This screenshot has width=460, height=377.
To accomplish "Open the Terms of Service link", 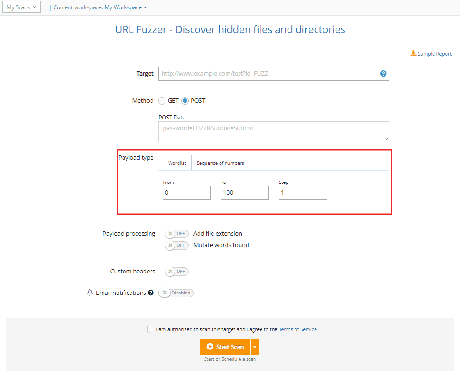I will pyautogui.click(x=298, y=329).
